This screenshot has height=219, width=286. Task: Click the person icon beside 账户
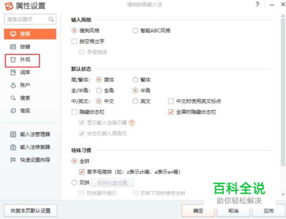point(13,85)
